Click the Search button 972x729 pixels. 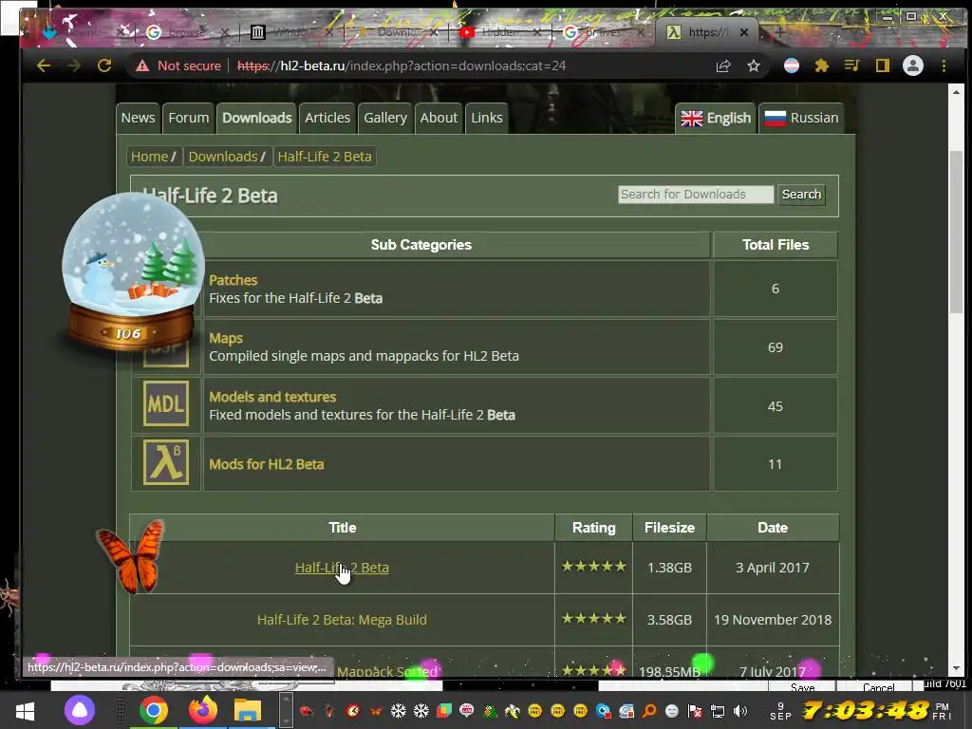[x=801, y=195]
